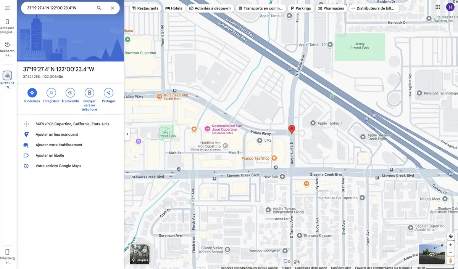
Task: Click the À proximité nearby icon
Action: tap(70, 93)
